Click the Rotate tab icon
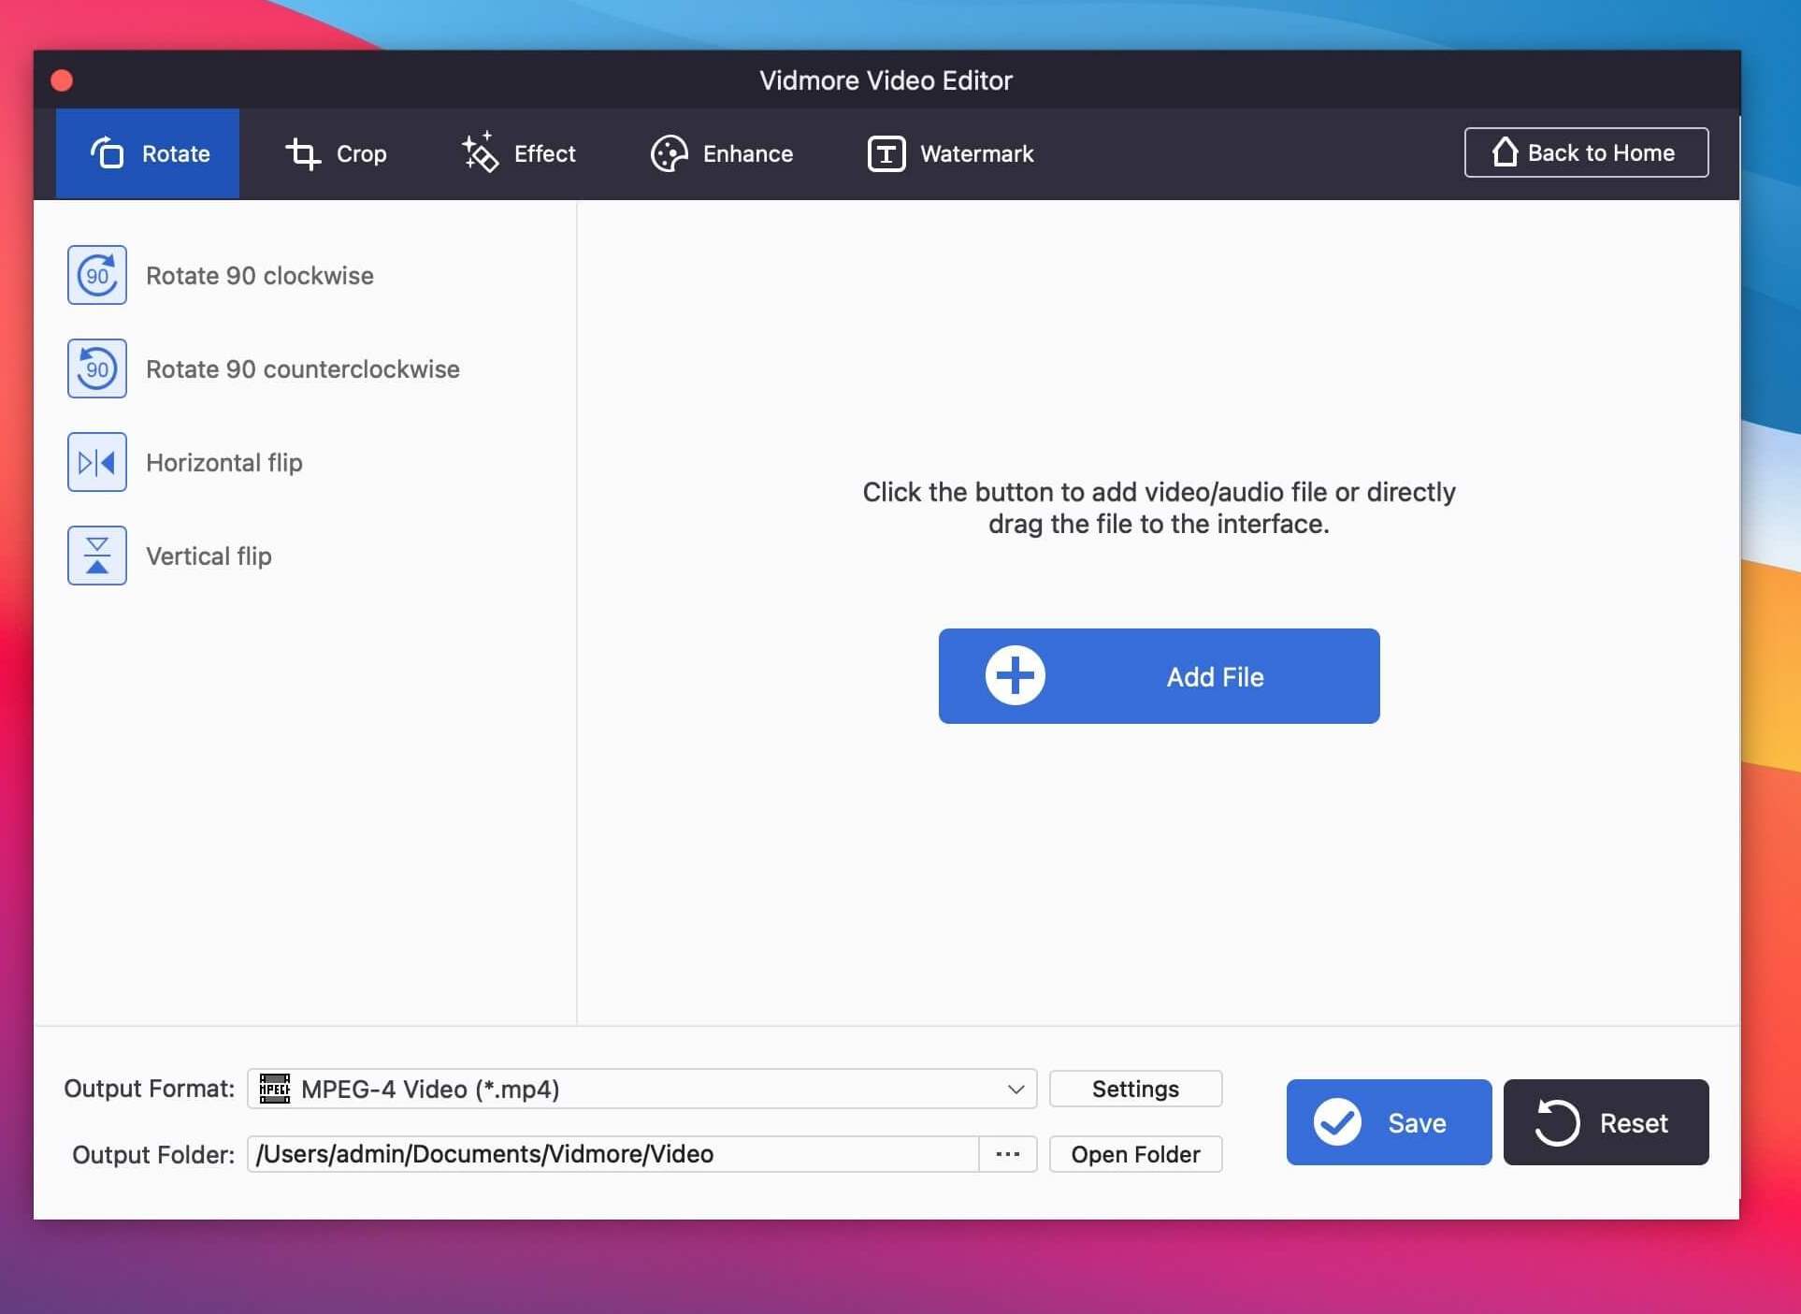 pos(107,152)
